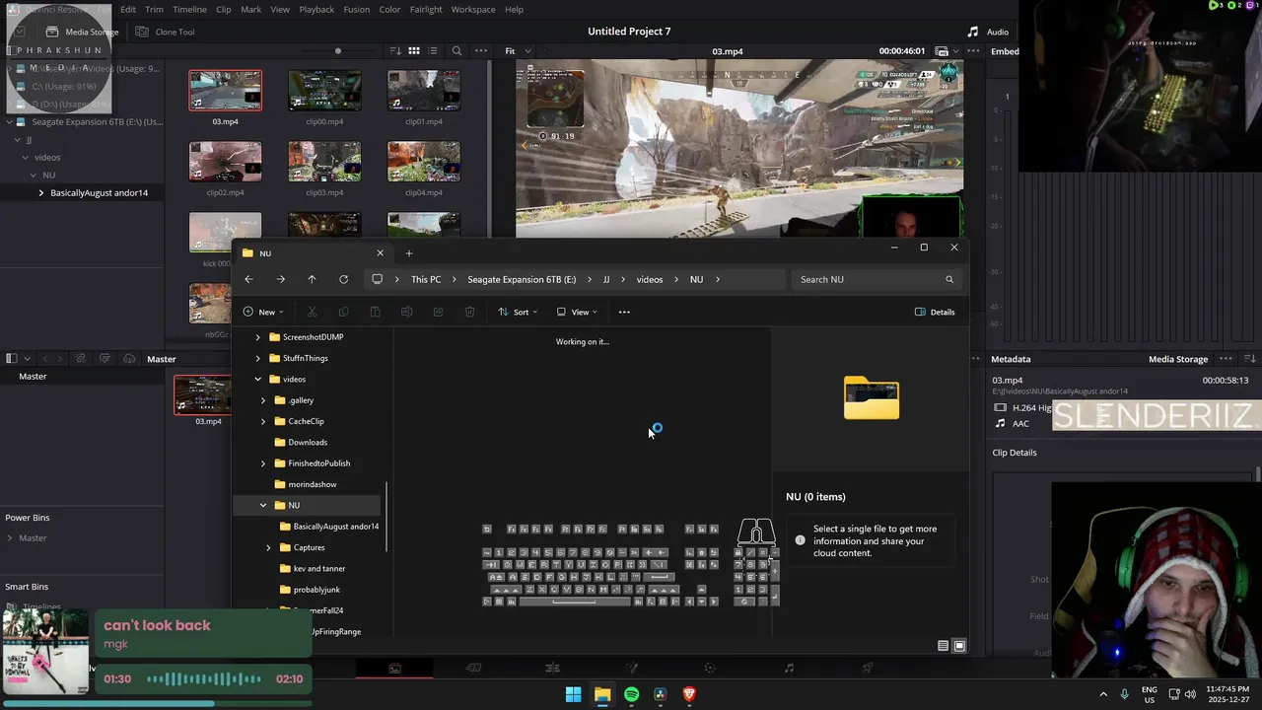1262x710 pixels.
Task: Click the Rename icon in Explorer toolbar
Action: click(406, 312)
